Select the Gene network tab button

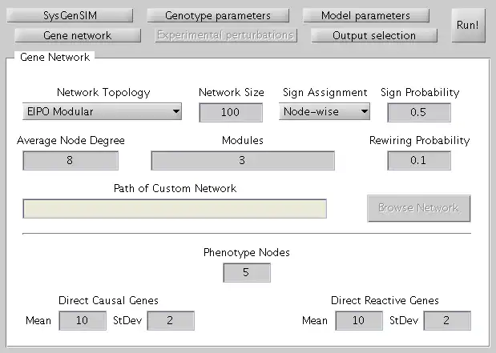pyautogui.click(x=78, y=35)
